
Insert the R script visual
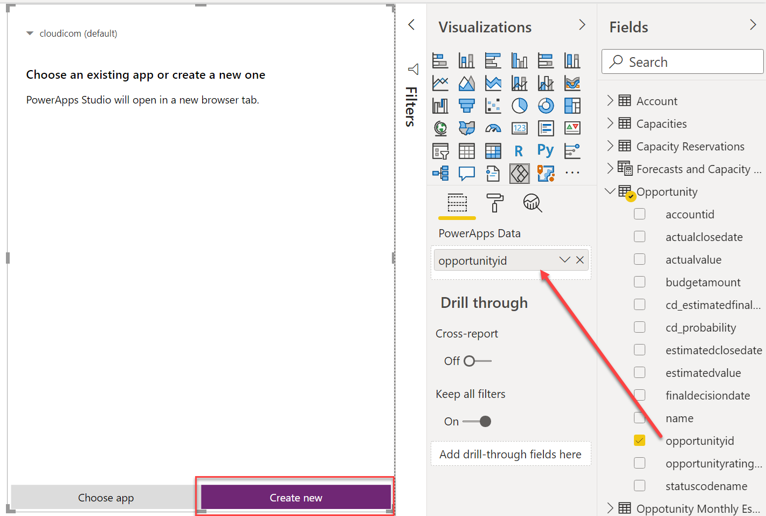pos(519,151)
